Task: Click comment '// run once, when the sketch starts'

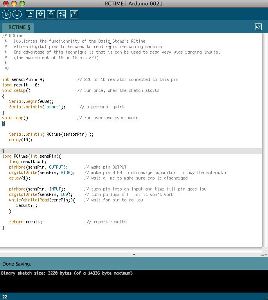Action: pos(118,90)
